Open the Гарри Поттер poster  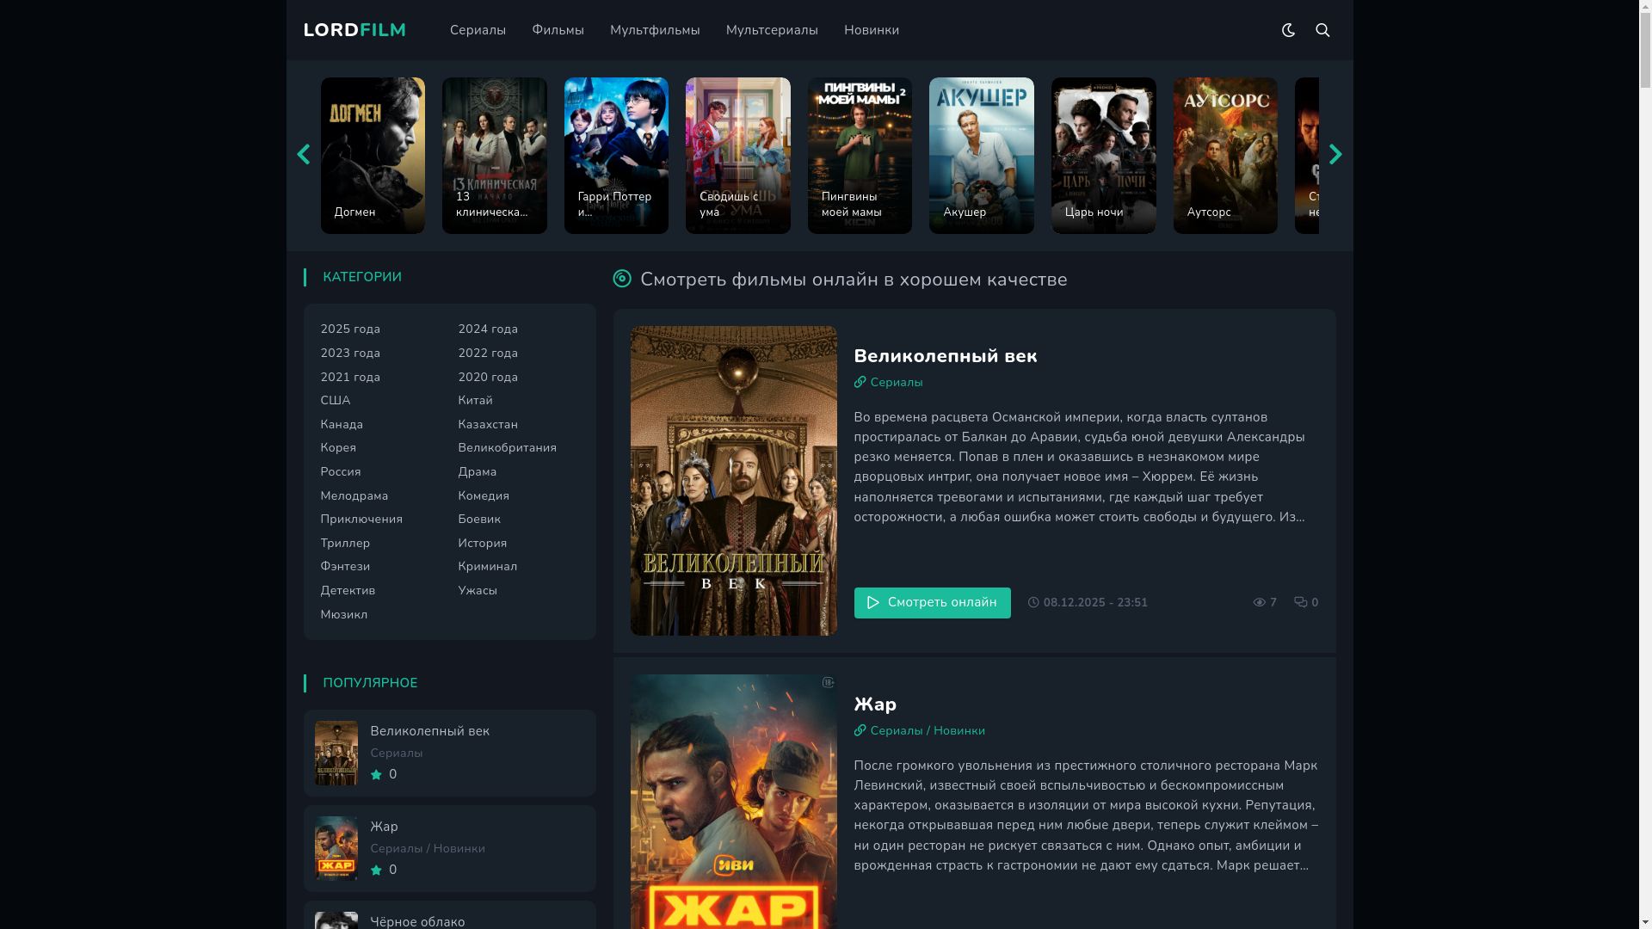[616, 156]
